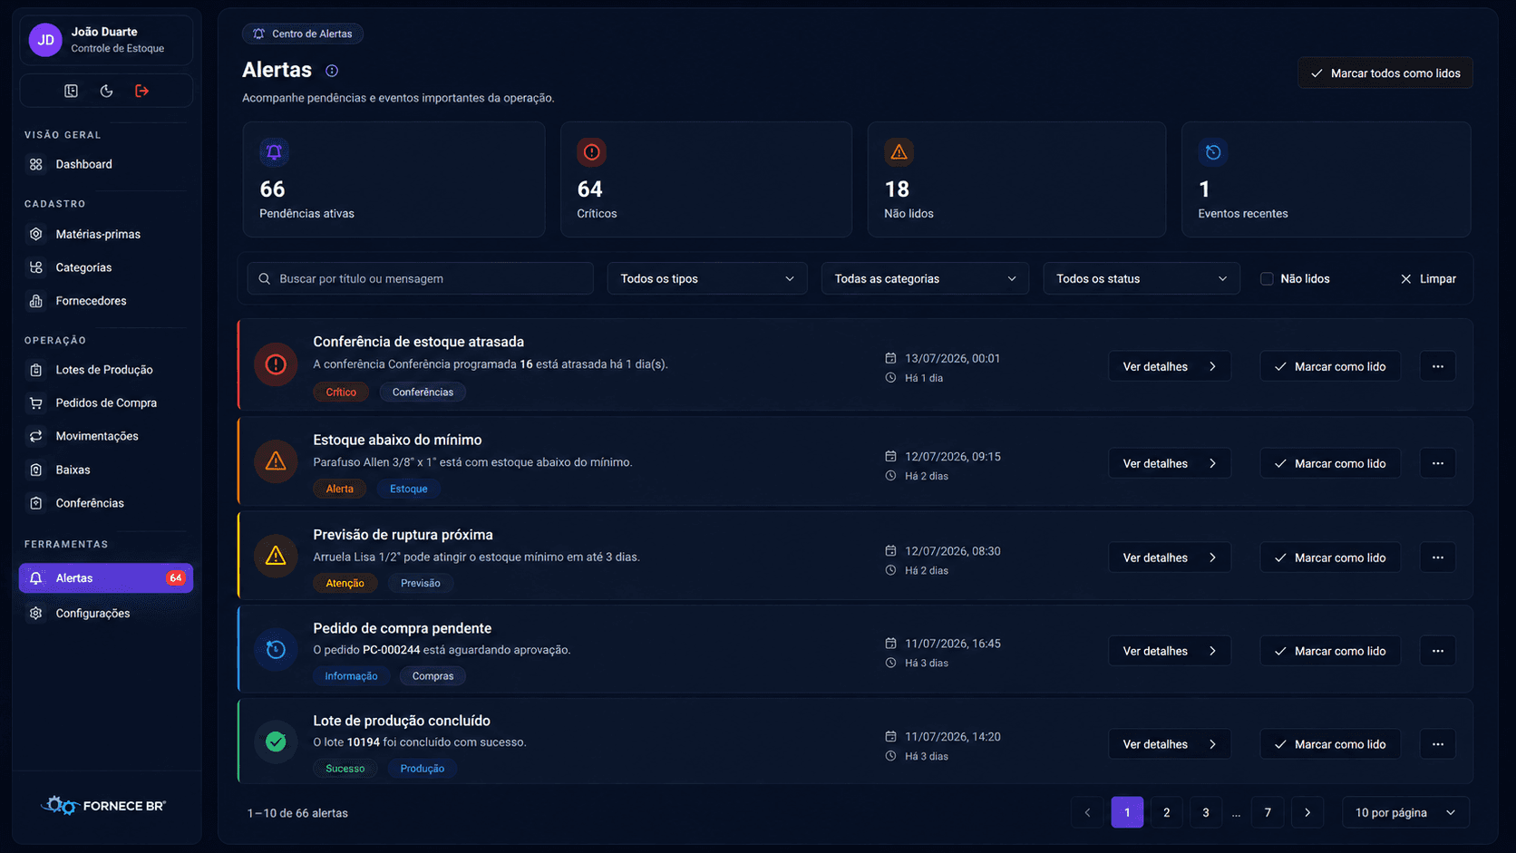This screenshot has width=1516, height=853.
Task: Collapse sidebar using the panel icon
Action: click(x=71, y=91)
